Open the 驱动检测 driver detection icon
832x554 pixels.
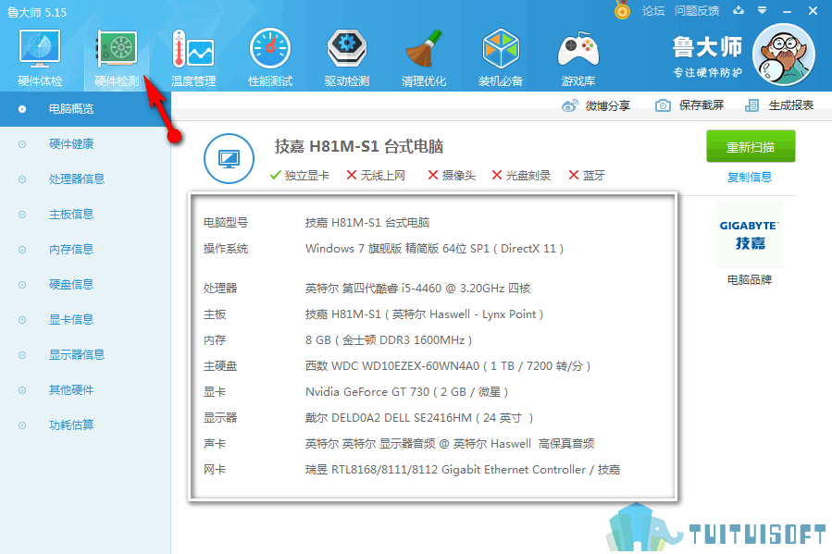(x=347, y=57)
